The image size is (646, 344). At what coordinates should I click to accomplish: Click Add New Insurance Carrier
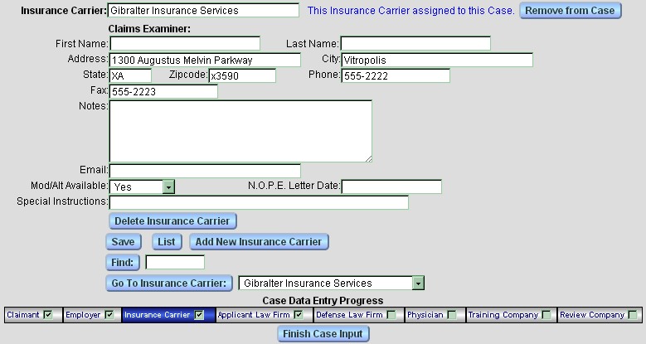coord(260,241)
